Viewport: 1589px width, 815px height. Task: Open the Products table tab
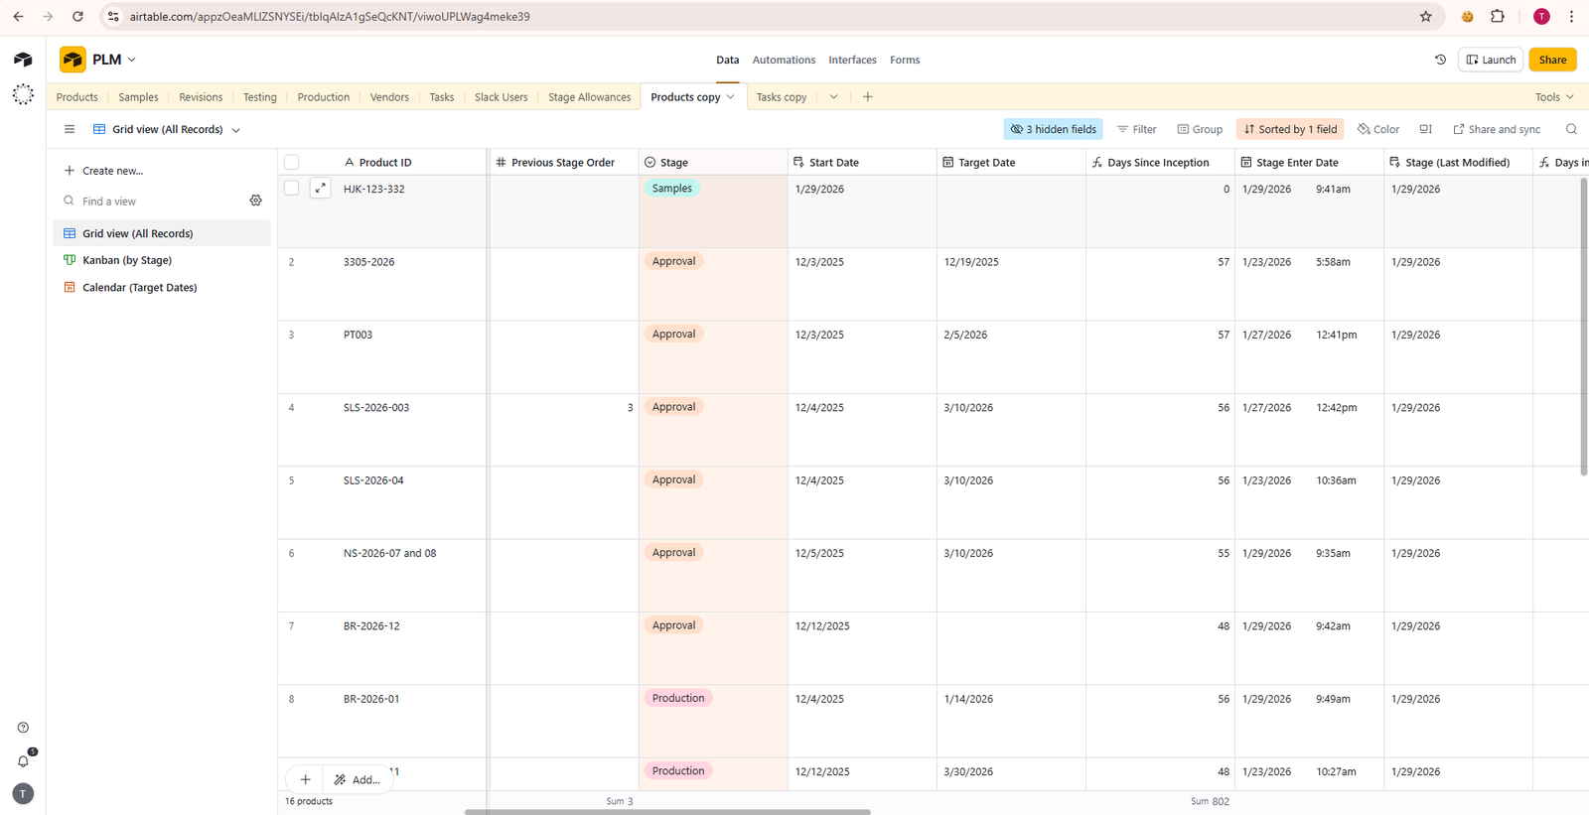pos(77,97)
